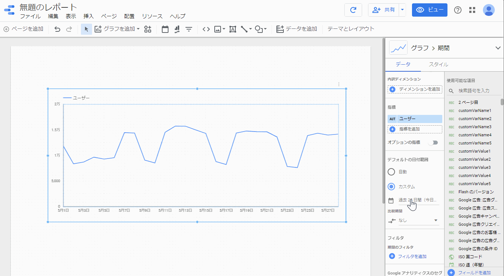Open テーマとレイアウト panel
The width and height of the screenshot is (504, 276).
click(351, 29)
